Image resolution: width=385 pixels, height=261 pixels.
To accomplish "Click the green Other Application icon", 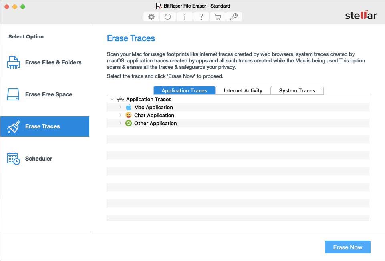I will [x=129, y=123].
